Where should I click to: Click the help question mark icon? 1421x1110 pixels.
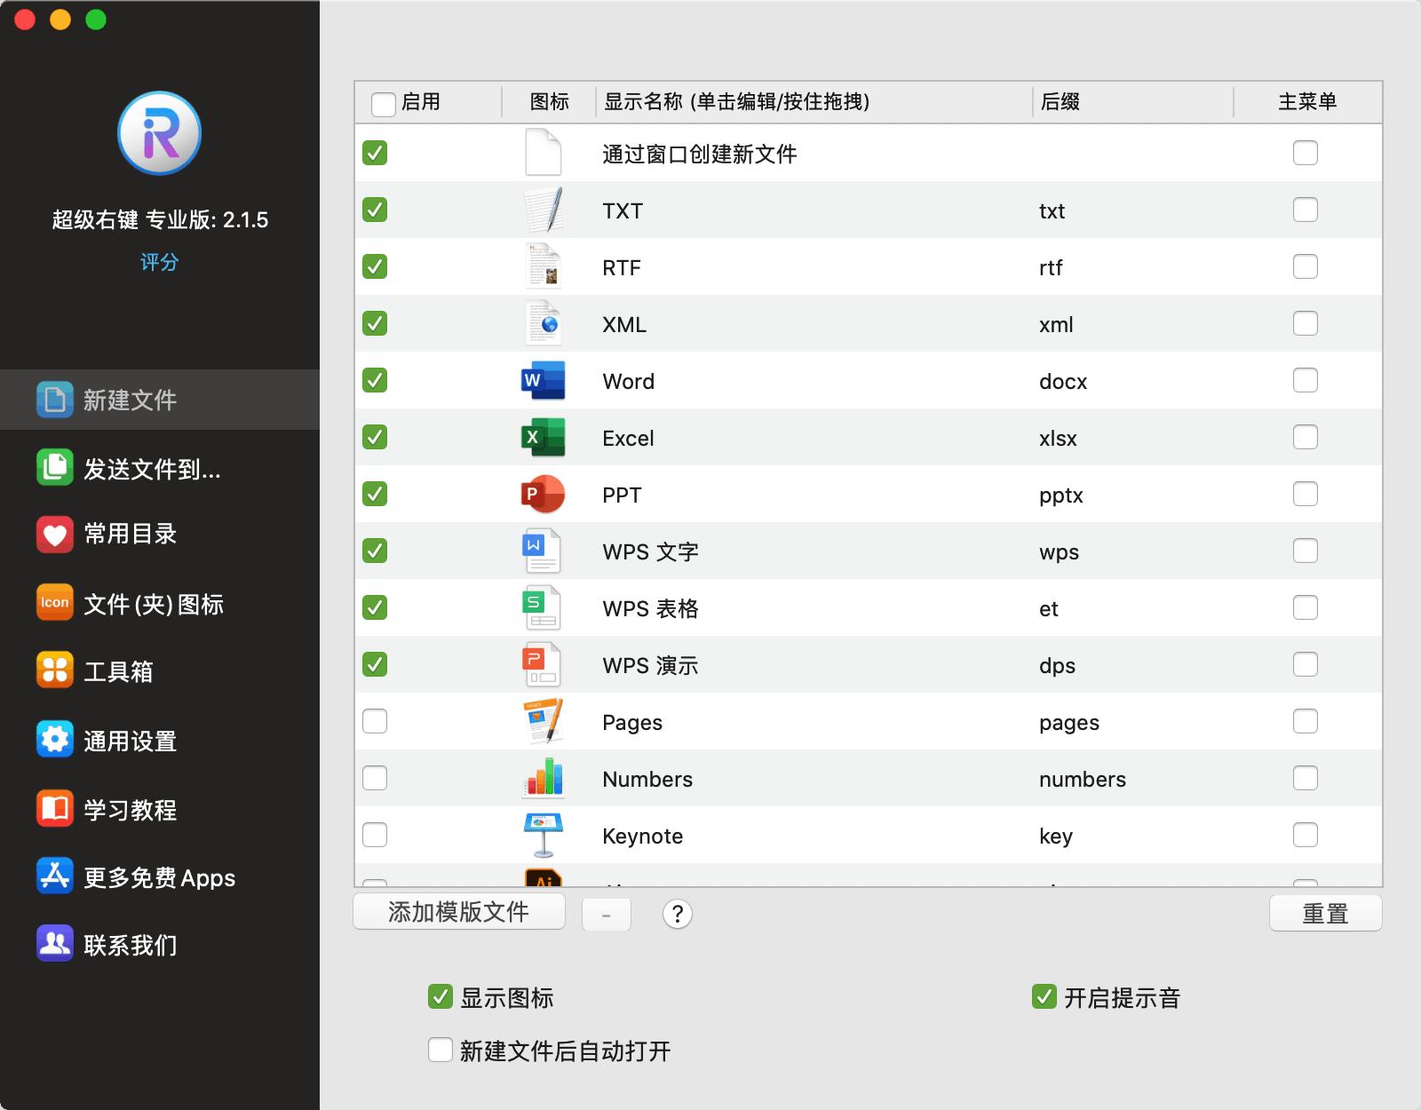coord(677,914)
